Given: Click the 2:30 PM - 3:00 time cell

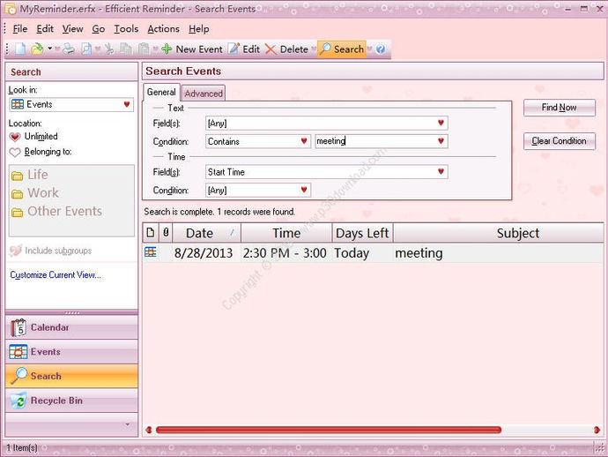Looking at the screenshot, I should pos(285,253).
